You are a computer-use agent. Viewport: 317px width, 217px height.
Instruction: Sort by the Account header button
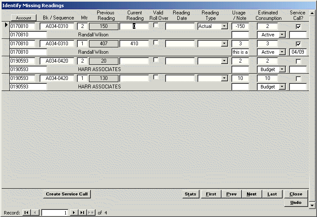coord(24,18)
